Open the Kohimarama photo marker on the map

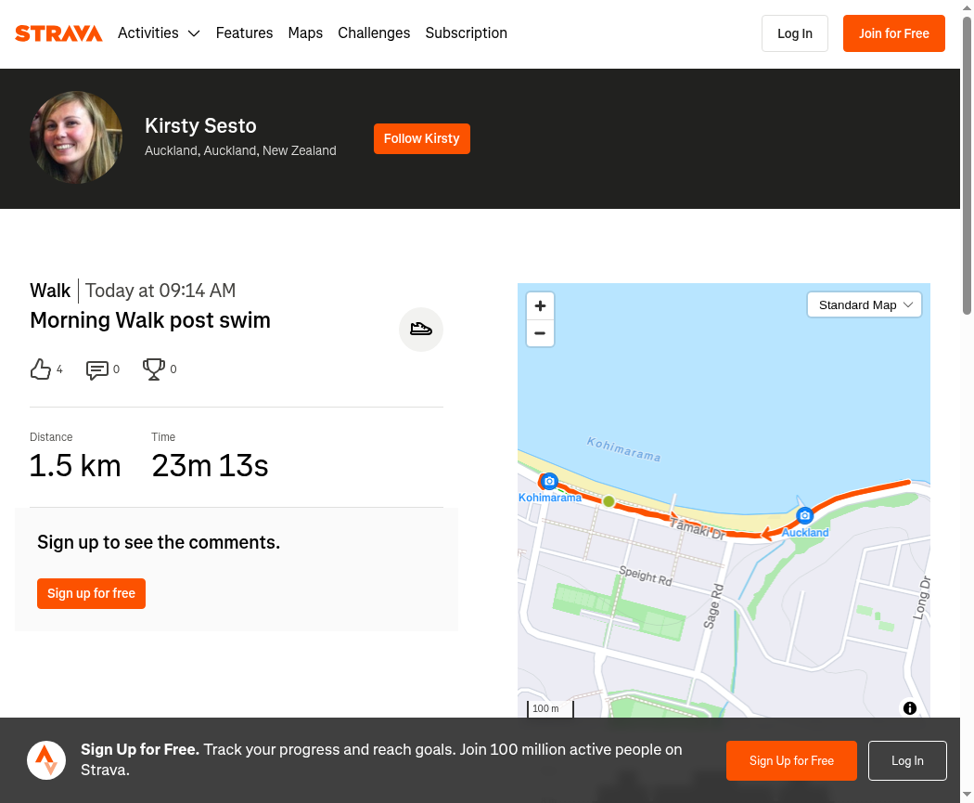pos(549,481)
